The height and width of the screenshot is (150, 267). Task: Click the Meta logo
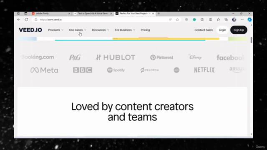[44, 70]
